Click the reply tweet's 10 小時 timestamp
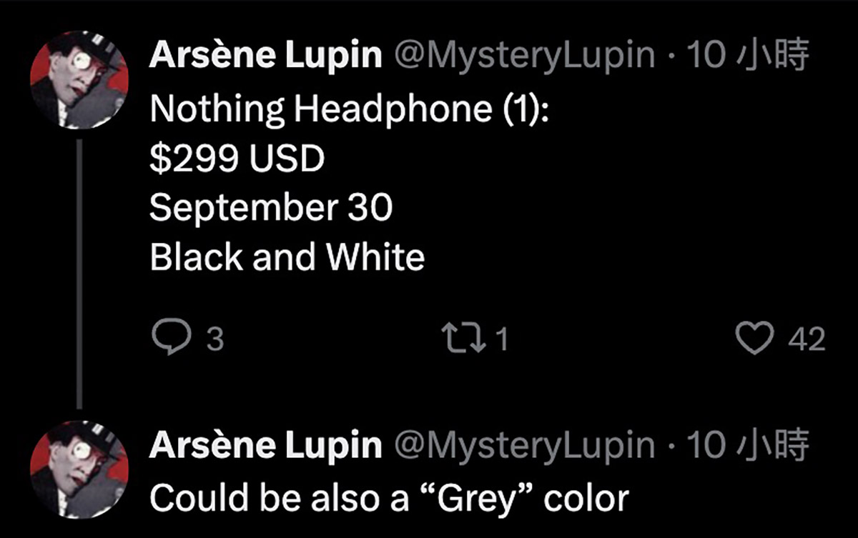Screen dimensions: 858x538 click(x=746, y=446)
